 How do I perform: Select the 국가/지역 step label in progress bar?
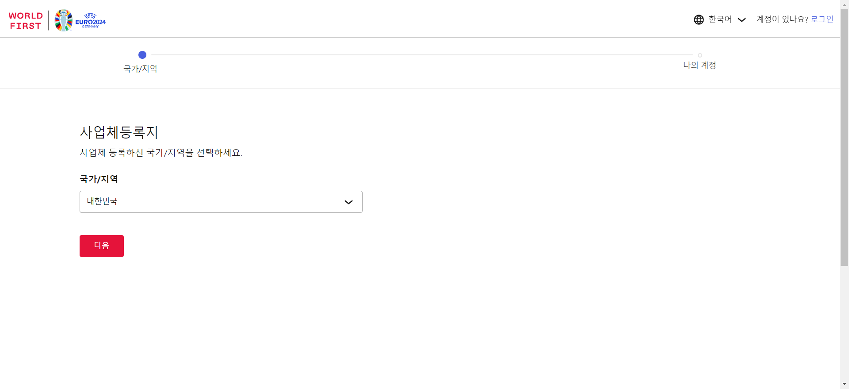pyautogui.click(x=140, y=69)
